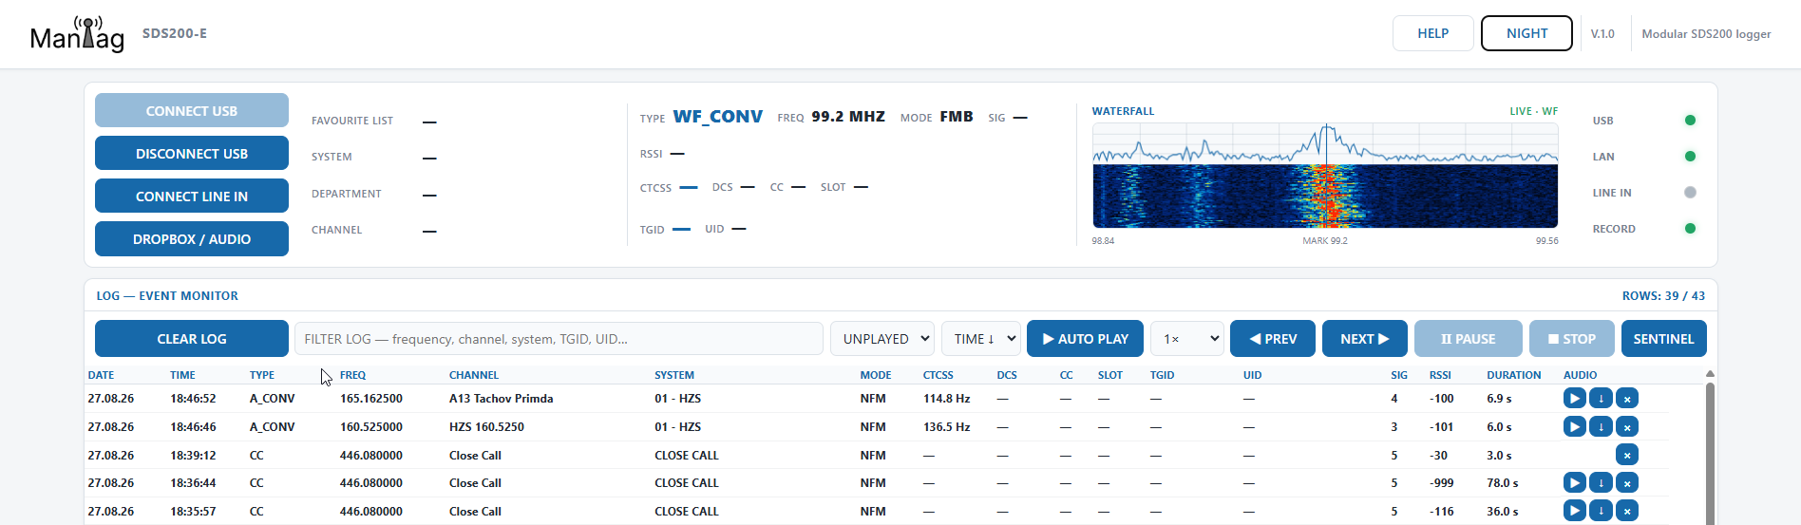
Task: Click the WF_CONV type value
Action: 718,117
